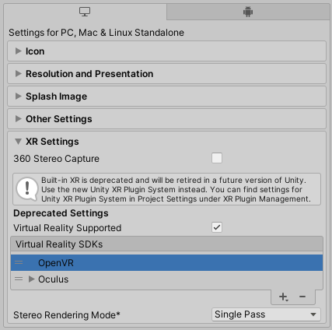332x330 pixels.
Task: Enable 360 Stereo Capture checkbox
Action: point(217,158)
